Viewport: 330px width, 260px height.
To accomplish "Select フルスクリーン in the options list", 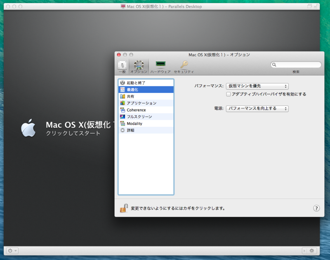I will (x=146, y=117).
